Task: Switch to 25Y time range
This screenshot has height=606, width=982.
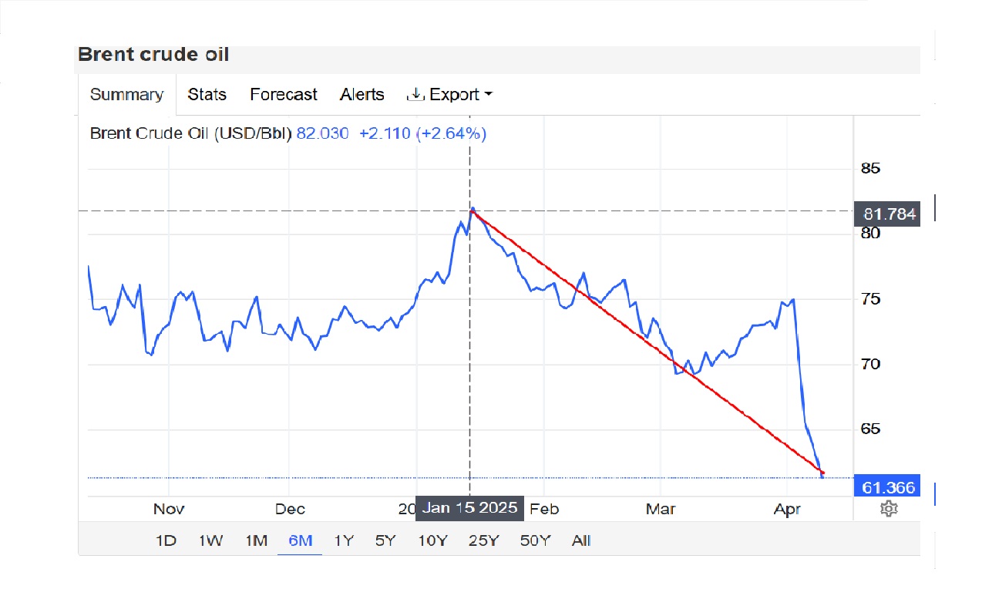Action: [483, 540]
